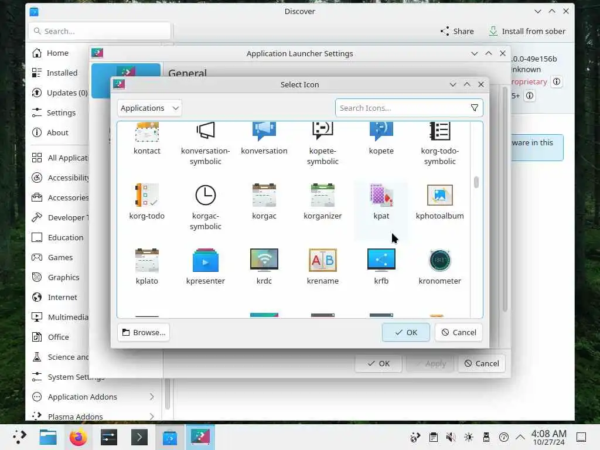Open clock showing 4:08 AM

click(x=548, y=437)
